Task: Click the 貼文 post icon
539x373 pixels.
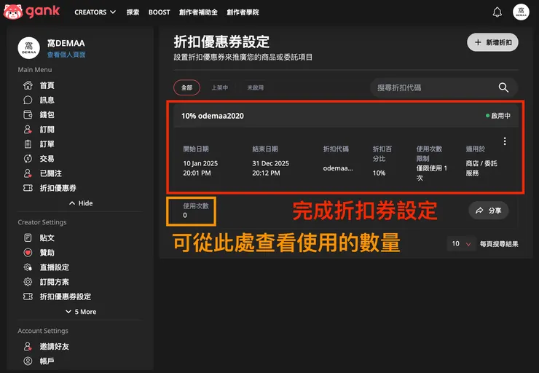Action: coord(28,238)
